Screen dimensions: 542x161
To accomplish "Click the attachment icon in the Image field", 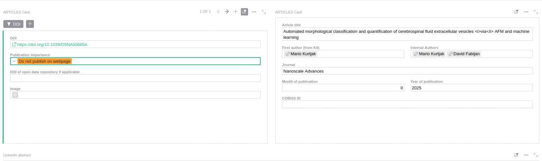I will click(15, 95).
